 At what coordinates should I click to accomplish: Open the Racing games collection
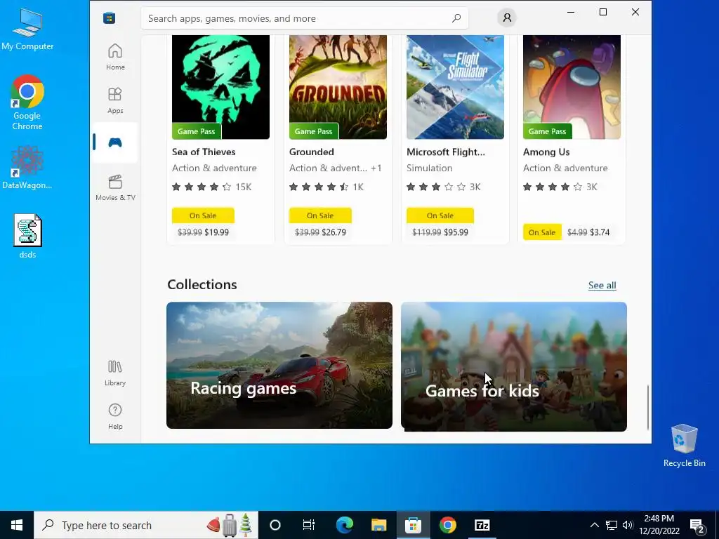tap(279, 365)
